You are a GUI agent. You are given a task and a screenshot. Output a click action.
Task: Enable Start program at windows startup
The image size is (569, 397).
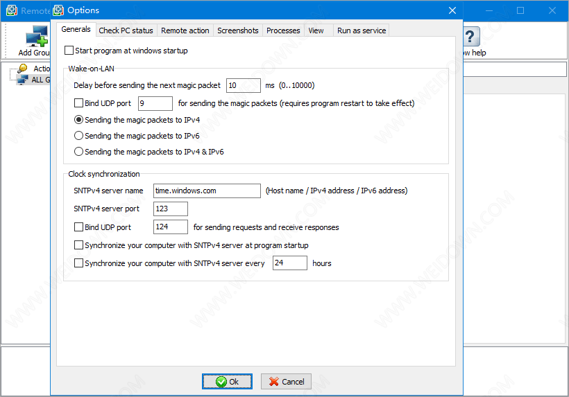click(69, 51)
